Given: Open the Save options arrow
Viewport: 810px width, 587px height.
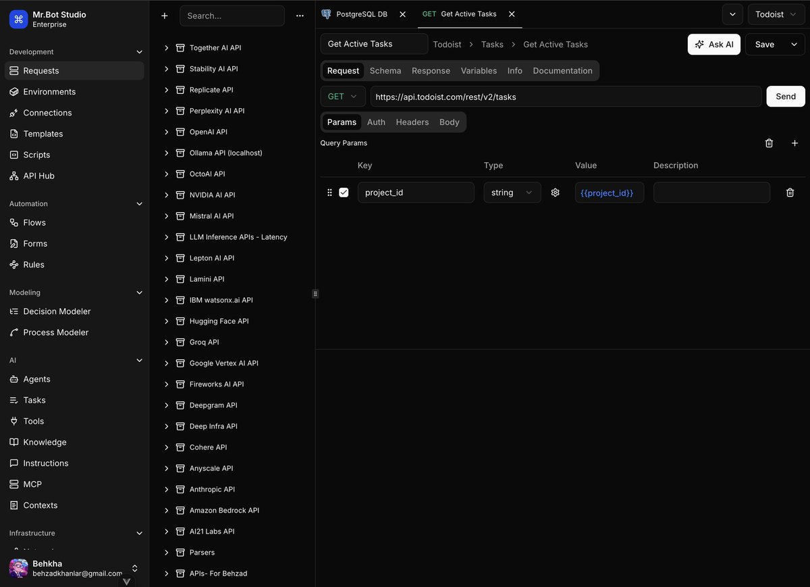Looking at the screenshot, I should coord(794,45).
